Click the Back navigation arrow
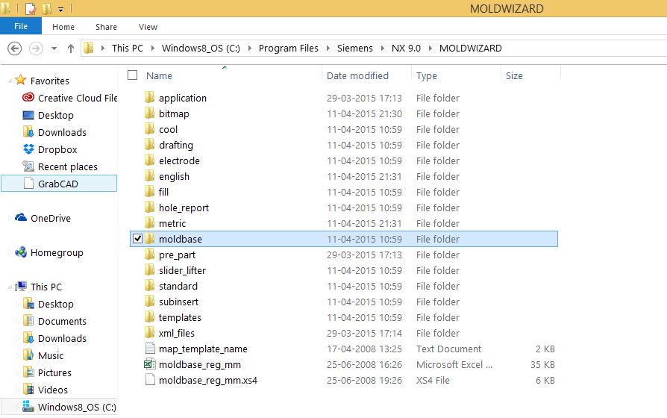667x418 pixels. click(14, 49)
